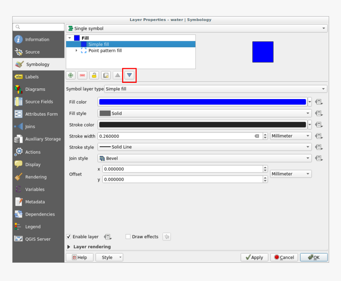Click the yellow lock color icon
This screenshot has height=281, width=341.
tap(94, 75)
